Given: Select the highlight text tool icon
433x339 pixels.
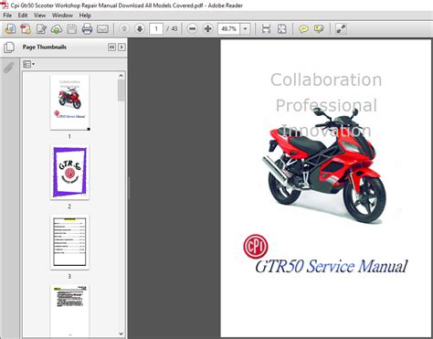Looking at the screenshot, I should (x=319, y=29).
